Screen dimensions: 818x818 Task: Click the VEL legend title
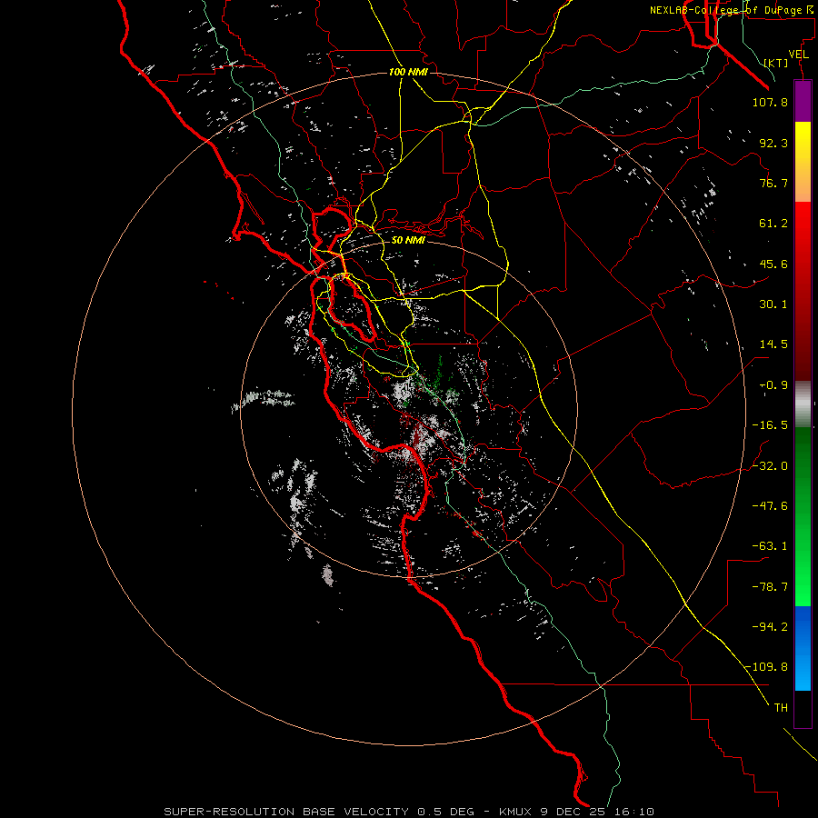coord(798,55)
